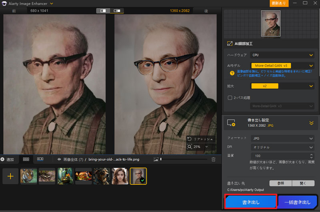Expand the 拡大 x2 scale dropdown
Image resolution: width=320 pixels, height=212 pixels.
click(282, 86)
